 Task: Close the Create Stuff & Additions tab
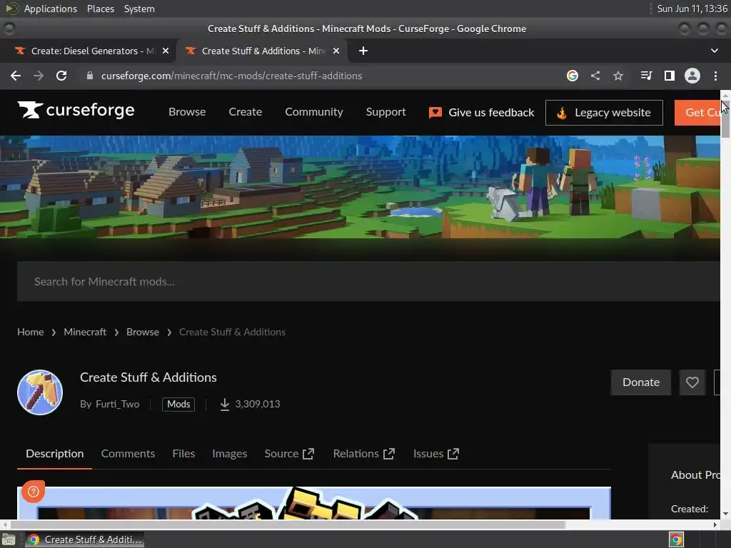336,51
